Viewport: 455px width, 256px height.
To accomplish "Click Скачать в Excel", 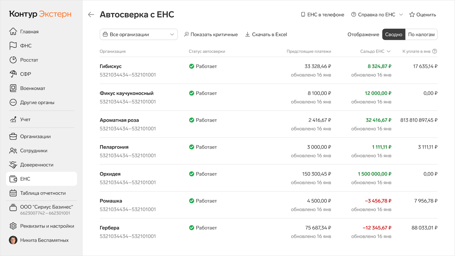I will pyautogui.click(x=266, y=35).
